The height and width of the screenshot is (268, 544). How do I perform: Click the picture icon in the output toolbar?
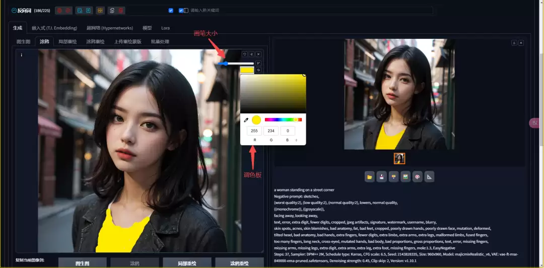(405, 177)
